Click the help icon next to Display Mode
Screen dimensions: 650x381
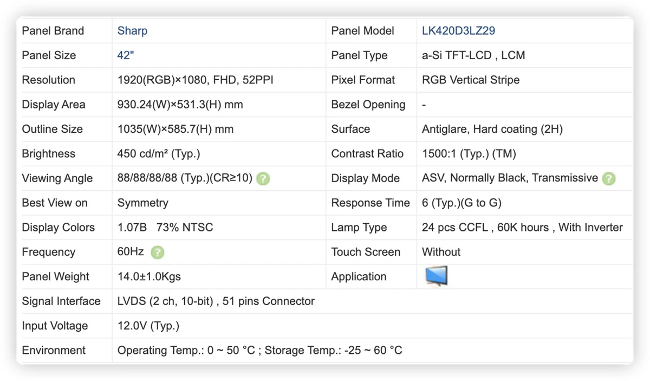point(609,178)
